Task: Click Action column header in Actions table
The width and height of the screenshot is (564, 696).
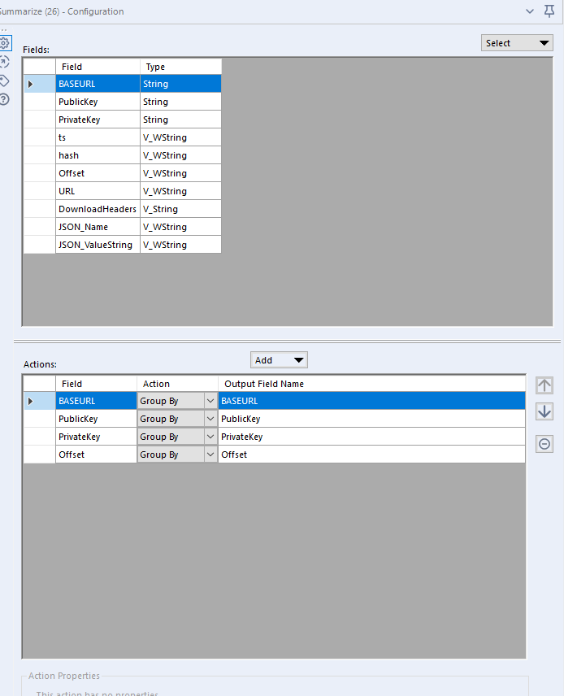Action: pyautogui.click(x=177, y=384)
